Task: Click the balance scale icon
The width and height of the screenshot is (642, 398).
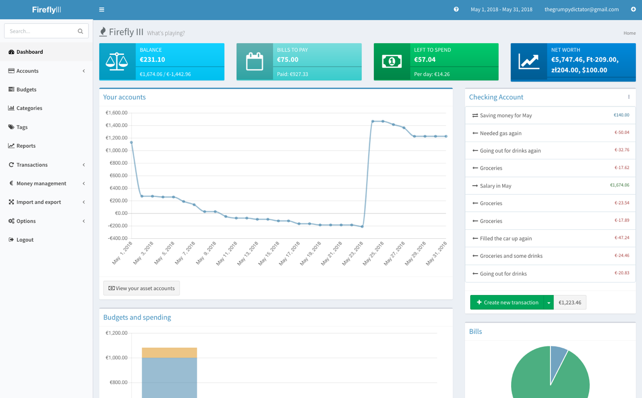Action: (117, 62)
